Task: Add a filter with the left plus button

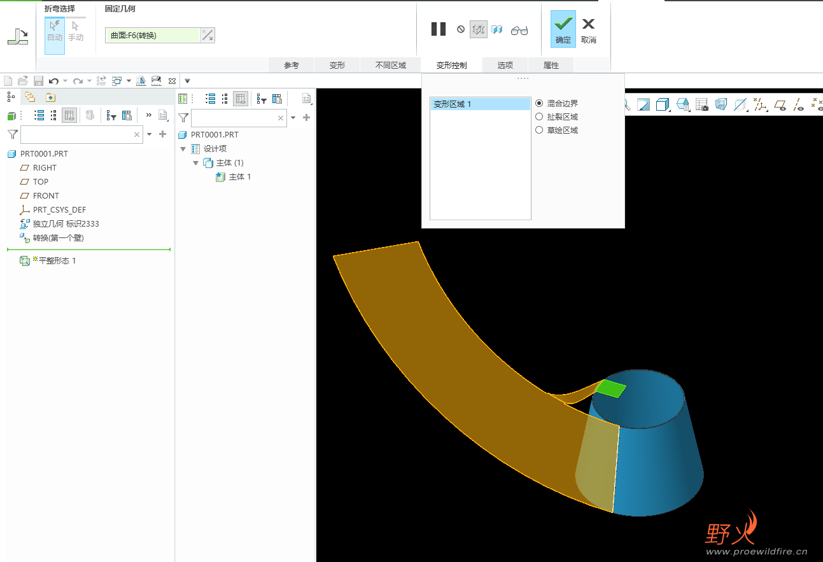Action: (162, 134)
